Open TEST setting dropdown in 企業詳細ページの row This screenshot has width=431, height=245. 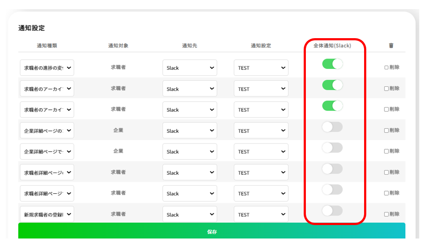tap(261, 131)
